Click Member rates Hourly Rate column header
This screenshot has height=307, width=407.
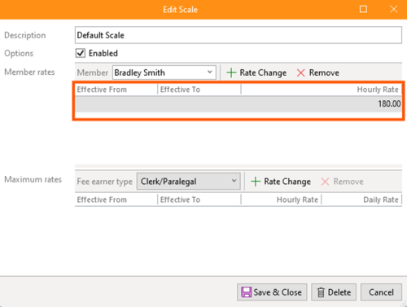(322, 90)
